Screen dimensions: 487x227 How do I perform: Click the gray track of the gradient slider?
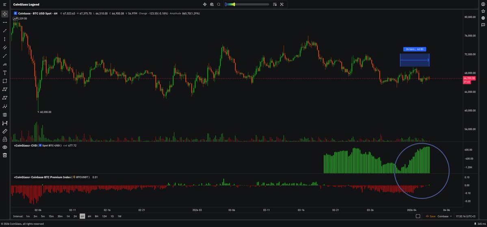click(252, 4)
